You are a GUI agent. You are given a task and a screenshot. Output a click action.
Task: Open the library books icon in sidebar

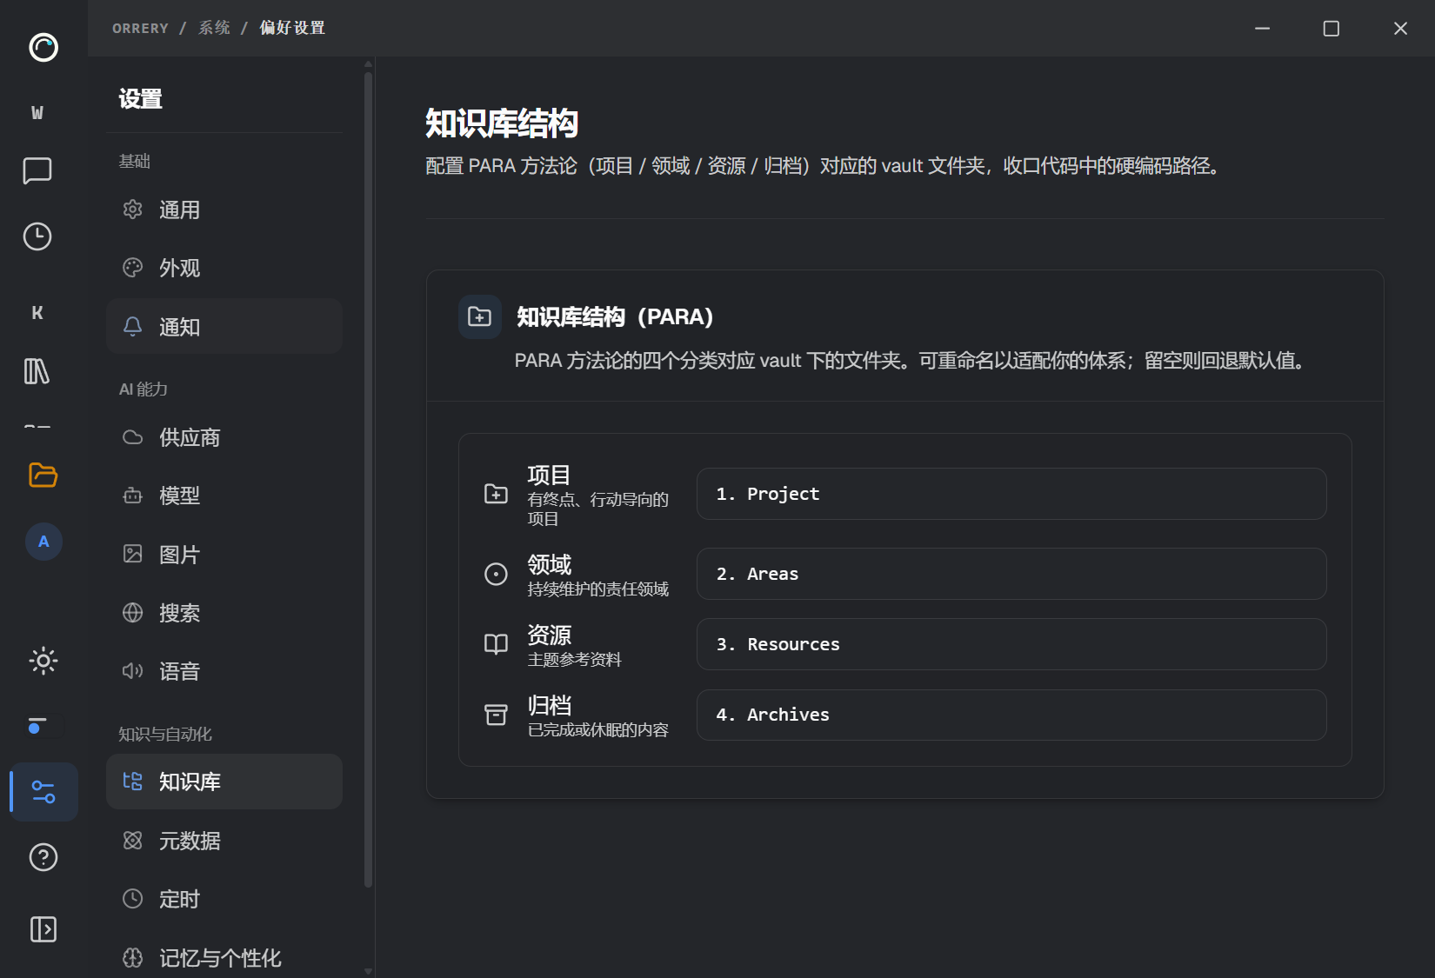point(37,371)
